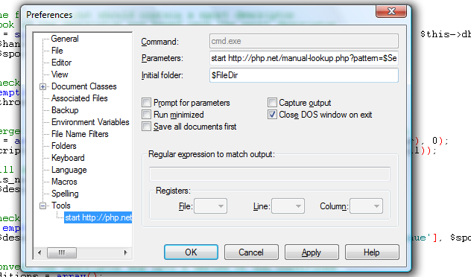This screenshot has height=277, width=471.
Task: Open Language preferences category
Action: click(x=69, y=170)
